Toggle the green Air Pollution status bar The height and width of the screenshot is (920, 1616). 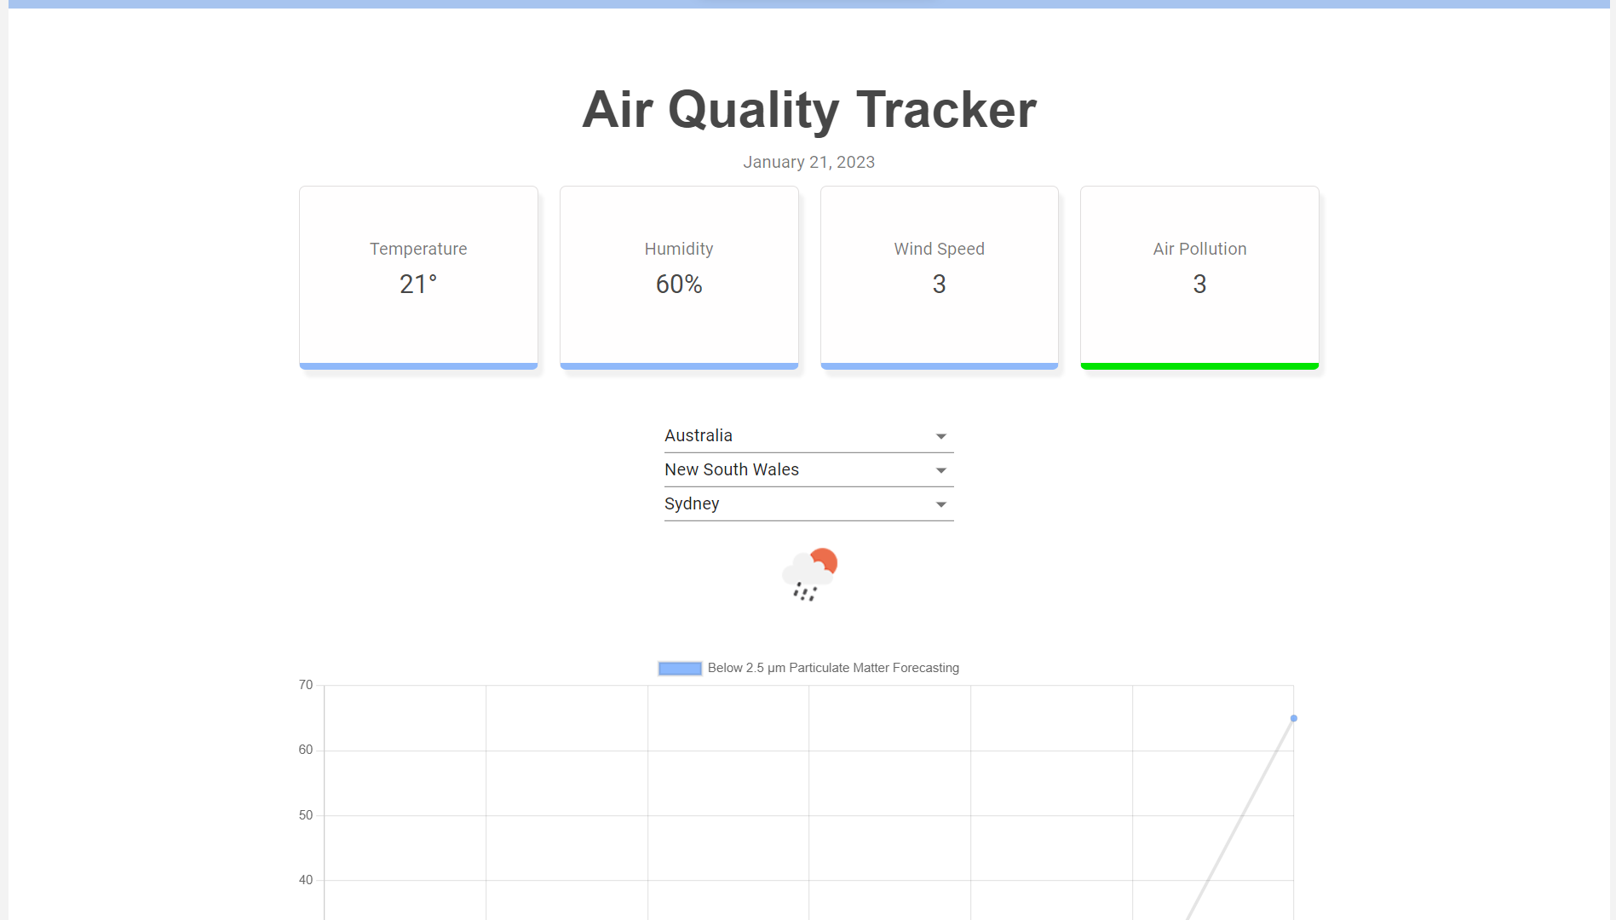tap(1199, 365)
